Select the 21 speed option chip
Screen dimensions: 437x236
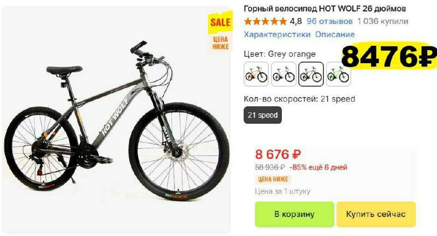pyautogui.click(x=263, y=115)
